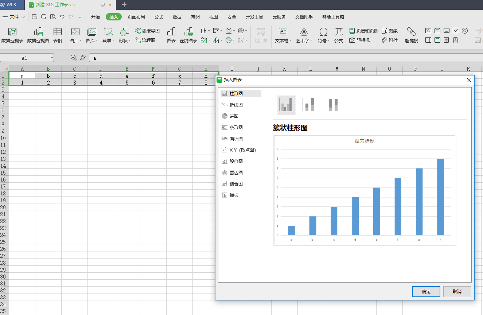
Task: Insert an 对象 object
Action: (x=390, y=31)
